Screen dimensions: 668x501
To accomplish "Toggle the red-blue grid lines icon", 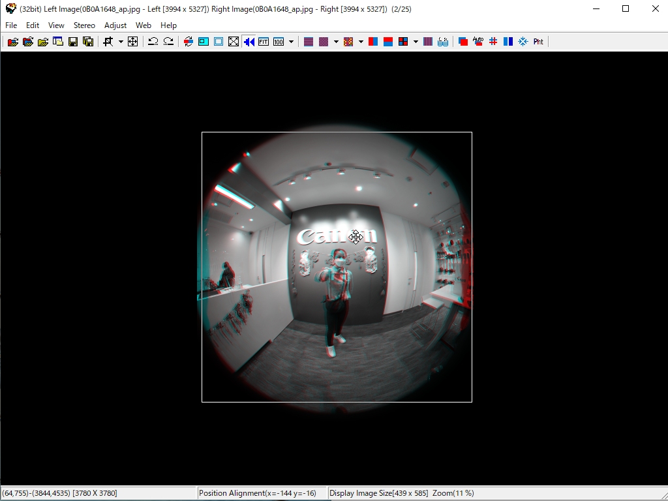I will tap(493, 41).
